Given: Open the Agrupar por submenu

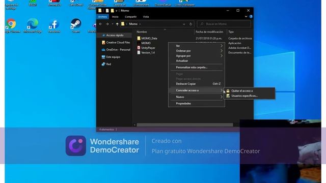Looking at the screenshot, I should (x=197, y=56).
